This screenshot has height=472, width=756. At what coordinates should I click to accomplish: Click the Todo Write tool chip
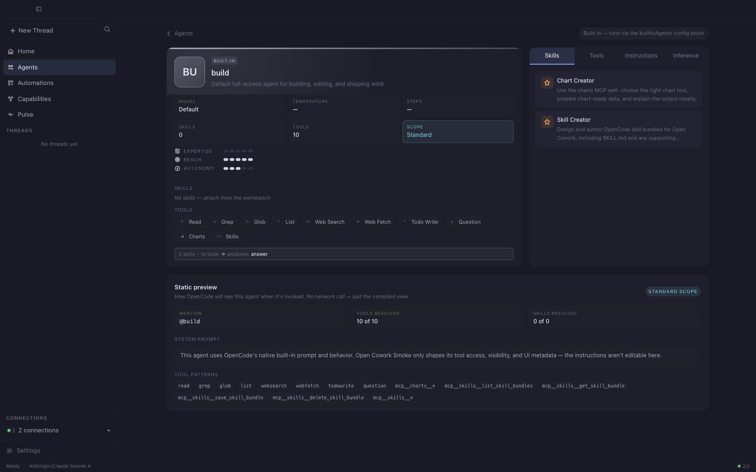[x=420, y=222]
